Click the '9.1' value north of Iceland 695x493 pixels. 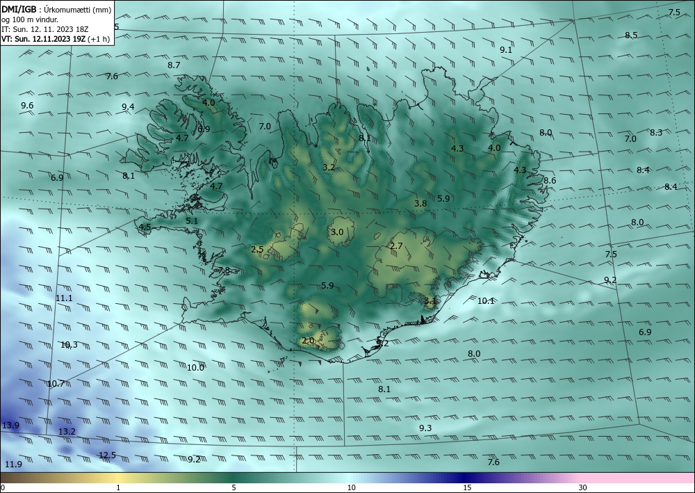506,50
